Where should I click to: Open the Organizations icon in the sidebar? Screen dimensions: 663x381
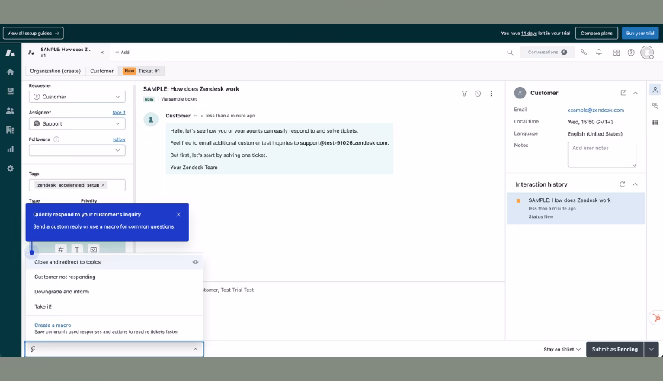(x=10, y=130)
